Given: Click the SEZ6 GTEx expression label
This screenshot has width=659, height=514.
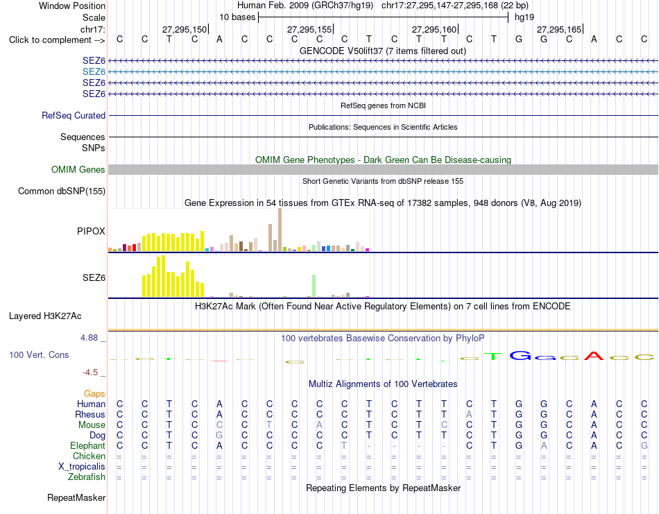Looking at the screenshot, I should click(94, 277).
